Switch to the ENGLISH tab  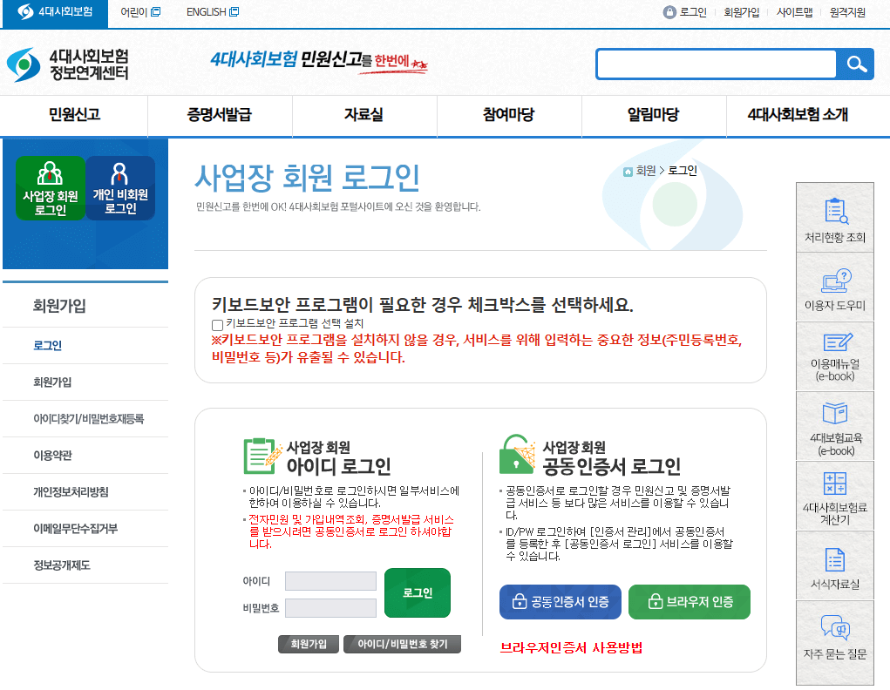pyautogui.click(x=207, y=12)
